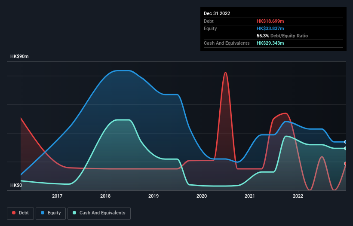The width and height of the screenshot is (353, 226).
Task: Click the HK$0 y-axis label
Action: [16, 185]
